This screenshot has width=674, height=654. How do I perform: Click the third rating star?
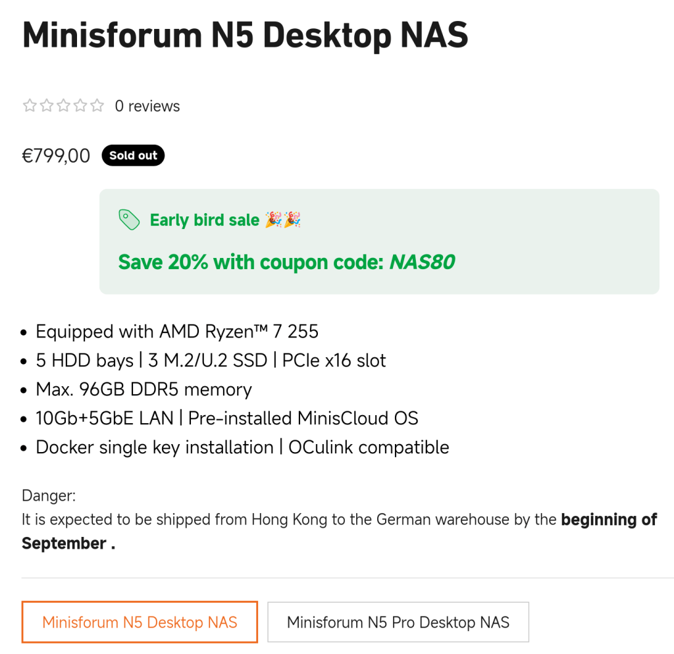(64, 106)
